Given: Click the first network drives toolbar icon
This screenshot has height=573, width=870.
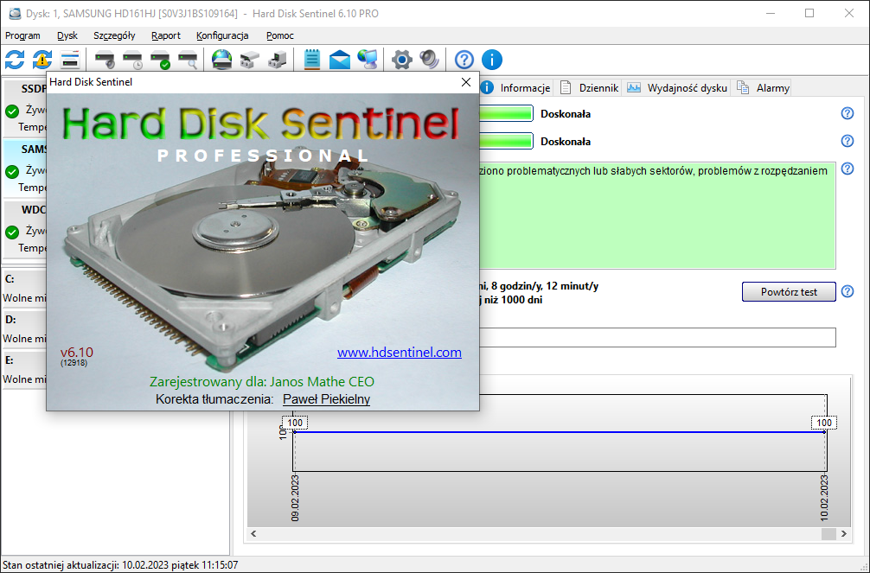Looking at the screenshot, I should (x=250, y=60).
